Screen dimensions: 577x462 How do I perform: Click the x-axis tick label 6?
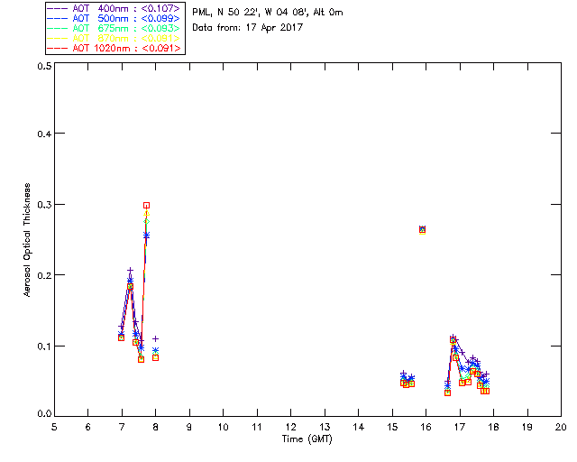[88, 427]
